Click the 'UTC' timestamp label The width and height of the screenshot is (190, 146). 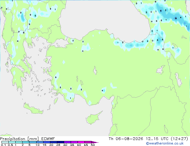click(165, 139)
